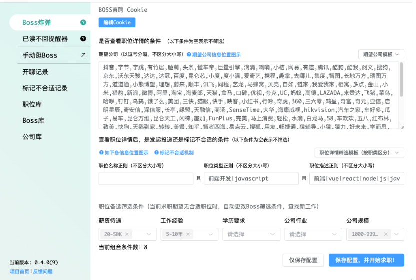416x280 pixels.
Task: Click the 仅保存配置 button
Action: point(303,260)
